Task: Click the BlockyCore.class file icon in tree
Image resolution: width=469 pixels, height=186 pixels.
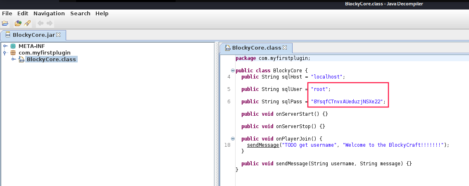Action: point(21,60)
